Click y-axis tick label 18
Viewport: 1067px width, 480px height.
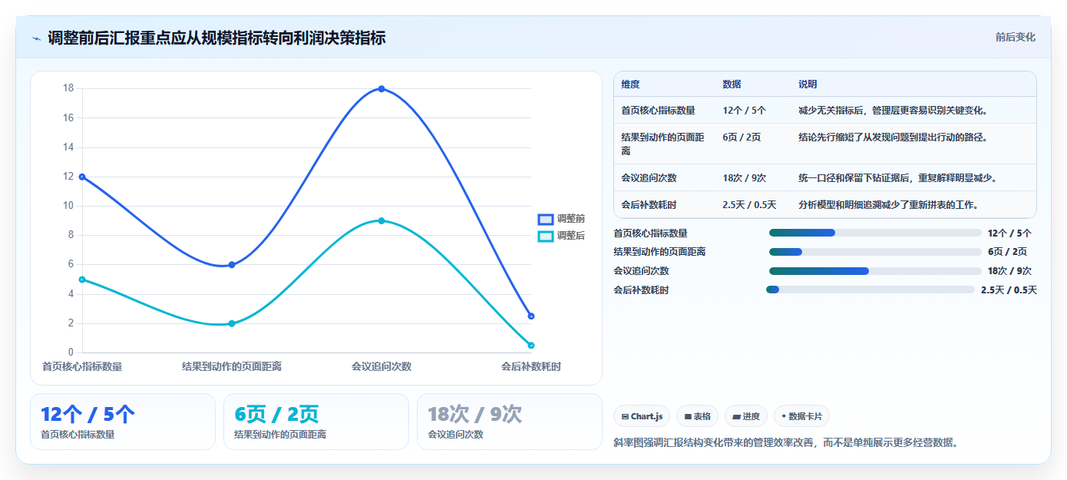pyautogui.click(x=68, y=88)
